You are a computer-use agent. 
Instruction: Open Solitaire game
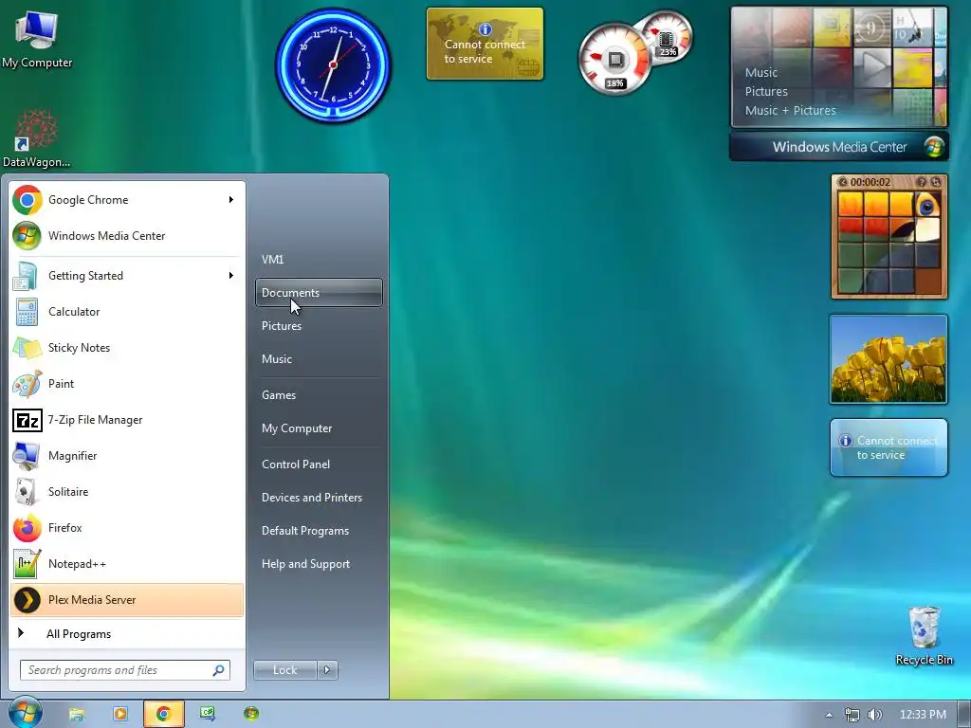(127, 492)
